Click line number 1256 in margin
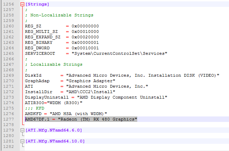Screen dimensions: 229x151 [x=9, y=4]
